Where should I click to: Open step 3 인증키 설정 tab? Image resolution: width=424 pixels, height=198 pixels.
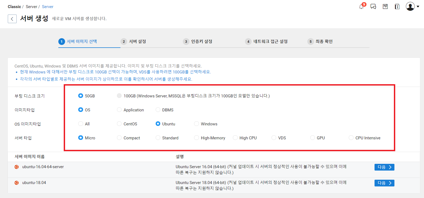[198, 41]
